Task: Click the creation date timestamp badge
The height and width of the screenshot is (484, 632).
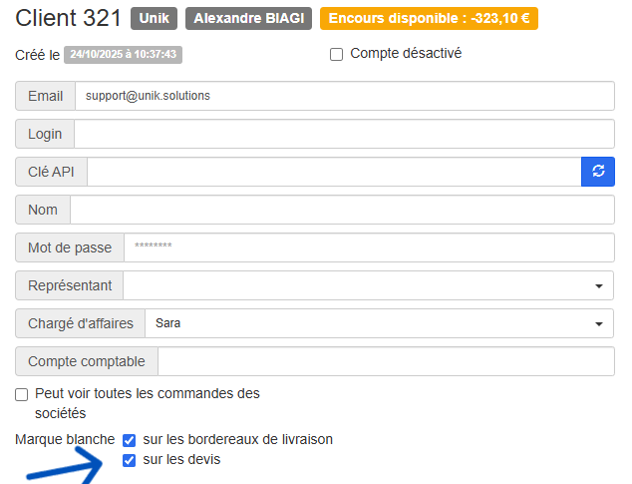Action: [x=123, y=55]
